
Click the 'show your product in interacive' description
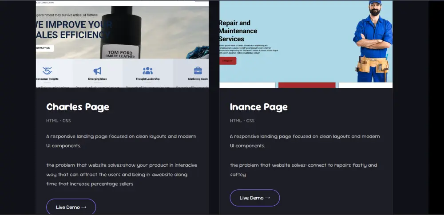click(x=122, y=175)
